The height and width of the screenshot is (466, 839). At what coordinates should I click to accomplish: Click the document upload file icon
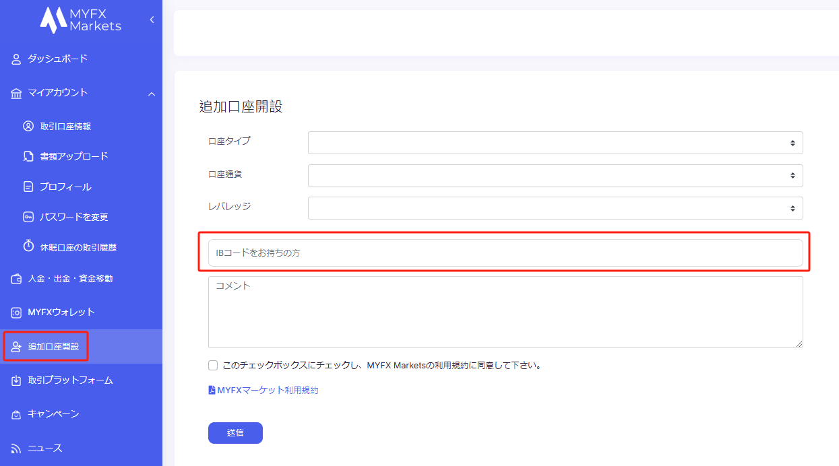(28, 156)
